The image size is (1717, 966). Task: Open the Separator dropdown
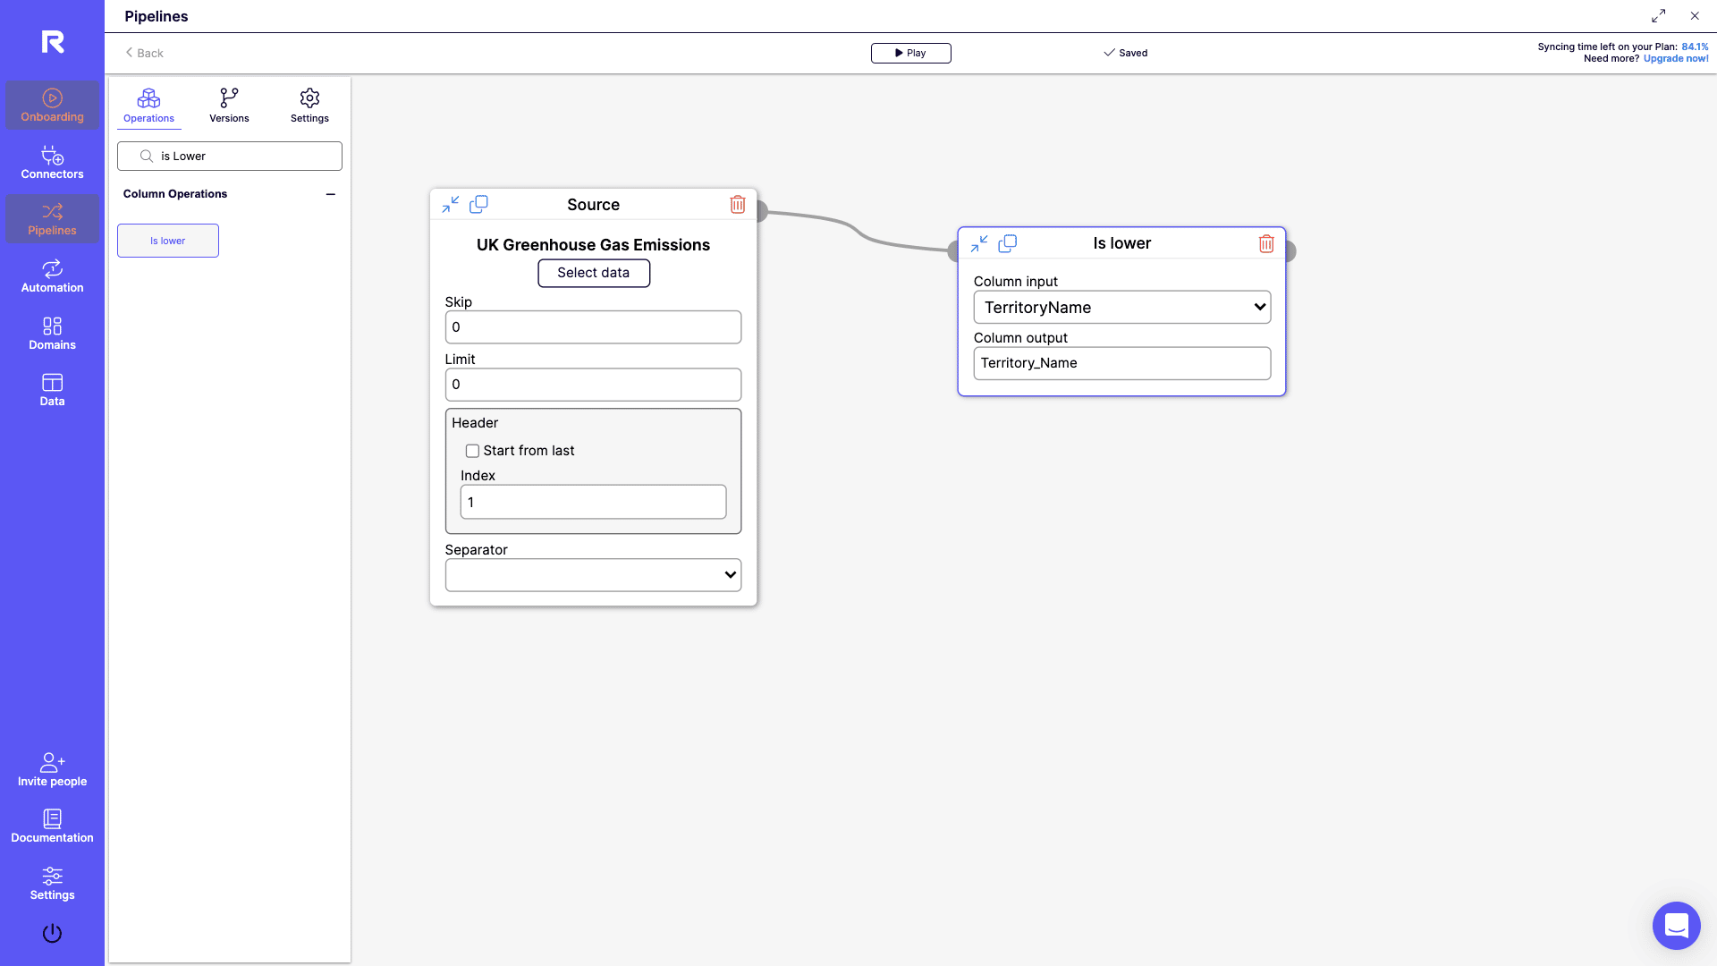[593, 575]
